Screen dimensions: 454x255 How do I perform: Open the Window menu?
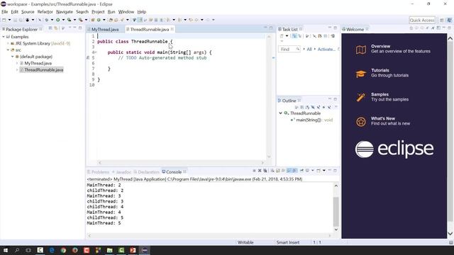(126, 12)
